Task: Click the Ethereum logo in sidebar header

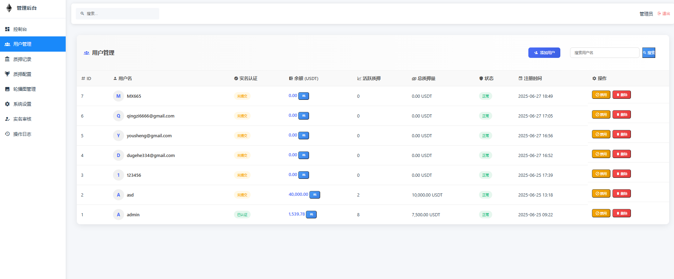Action: click(x=9, y=8)
